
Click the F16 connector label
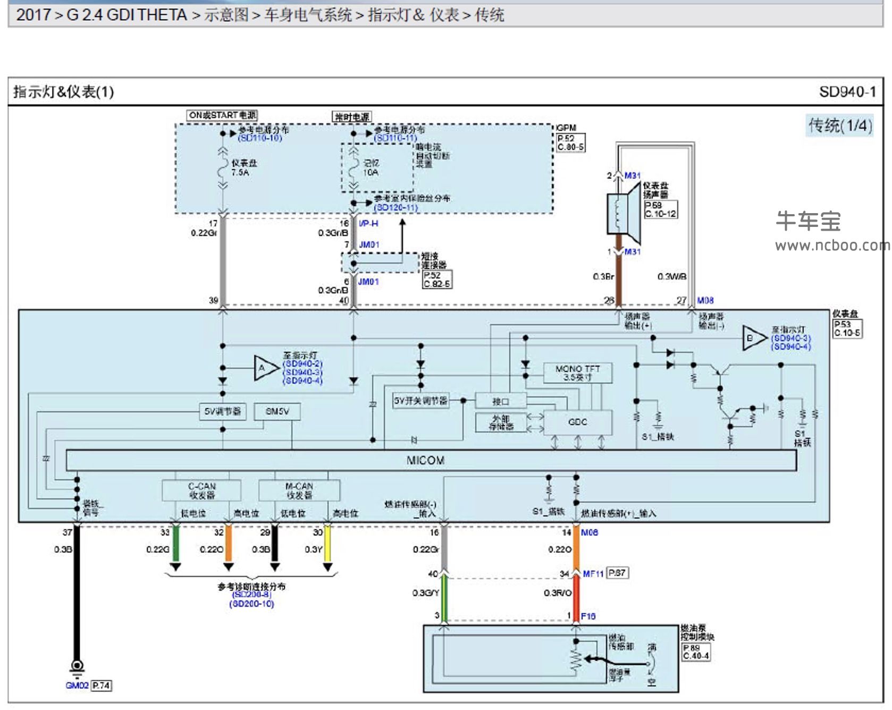pyautogui.click(x=588, y=616)
